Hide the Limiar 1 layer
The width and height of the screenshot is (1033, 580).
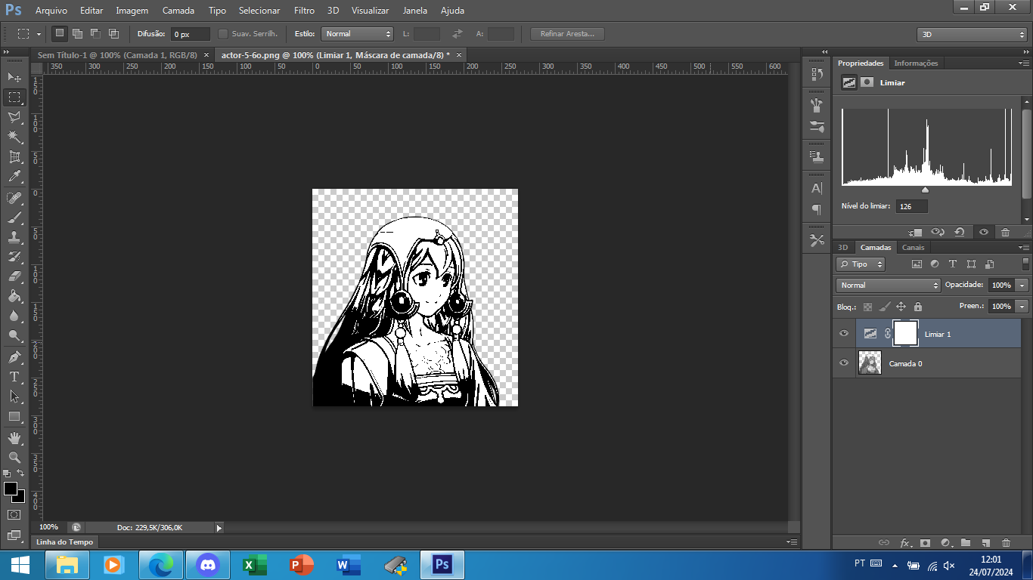tap(844, 334)
